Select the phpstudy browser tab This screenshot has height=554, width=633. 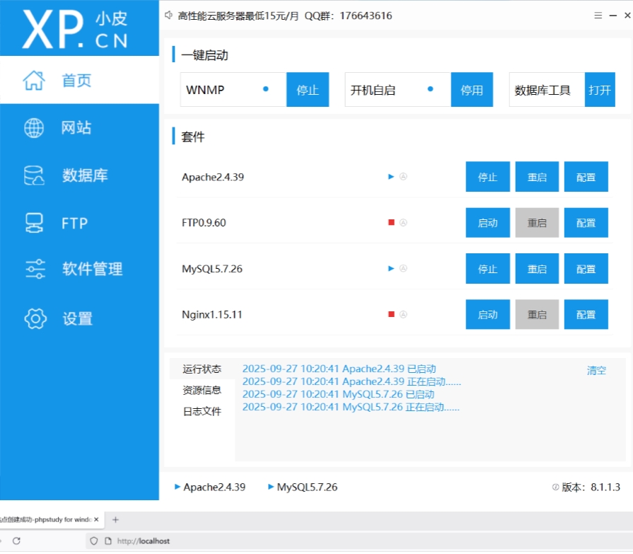pyautogui.click(x=48, y=519)
